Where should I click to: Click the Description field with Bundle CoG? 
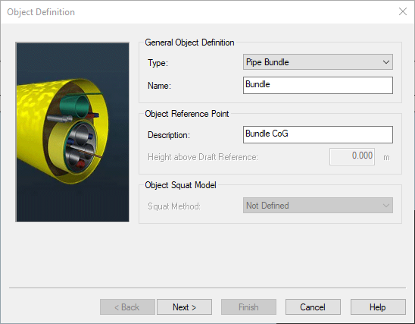[x=318, y=135]
